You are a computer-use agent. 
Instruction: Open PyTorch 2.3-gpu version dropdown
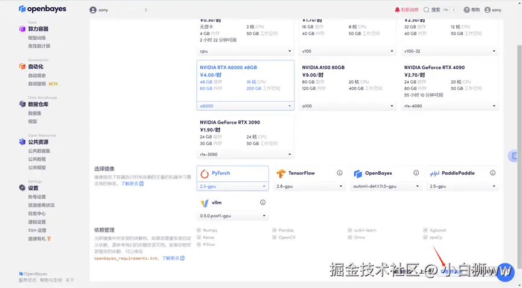pos(233,187)
